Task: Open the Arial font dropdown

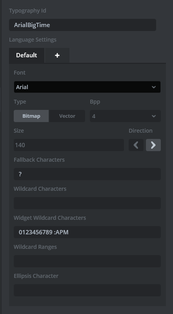Action: coord(87,87)
